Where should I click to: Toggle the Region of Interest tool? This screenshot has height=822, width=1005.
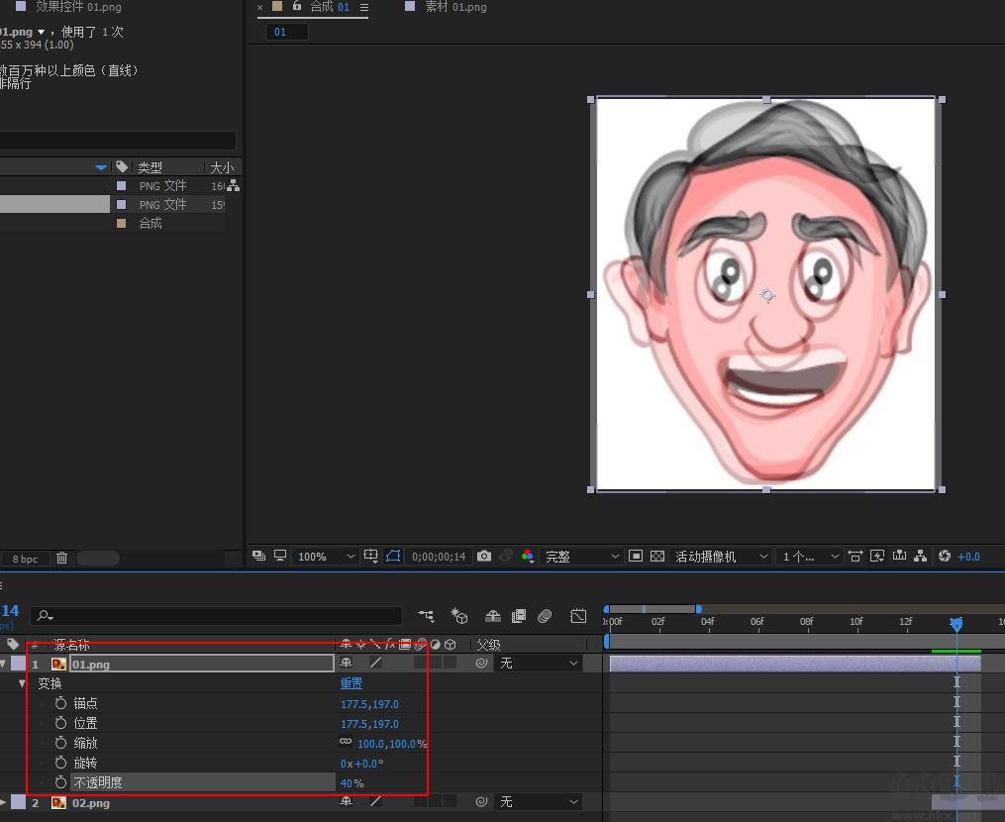point(635,556)
